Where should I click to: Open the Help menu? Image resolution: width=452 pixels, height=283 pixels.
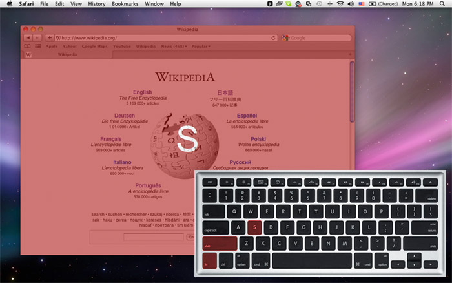[x=175, y=4]
